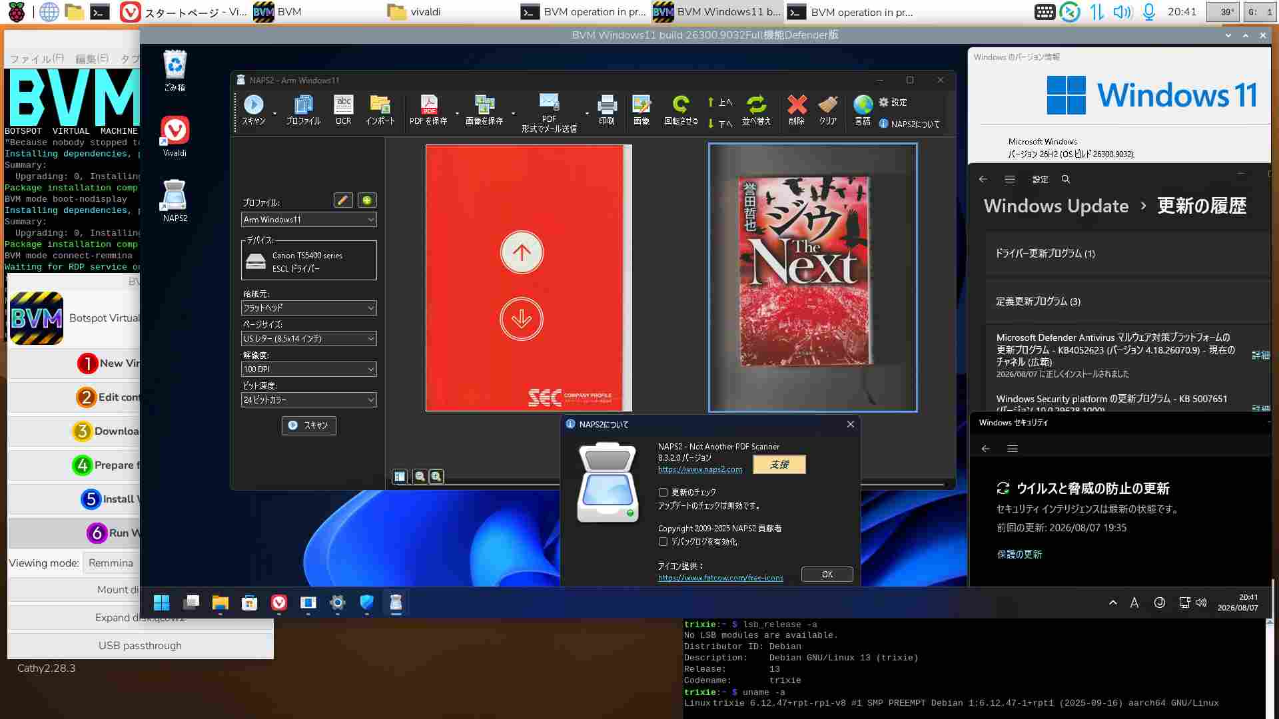Image resolution: width=1279 pixels, height=719 pixels.
Task: Select the ジウ The Next book cover thumbnail
Action: [813, 278]
